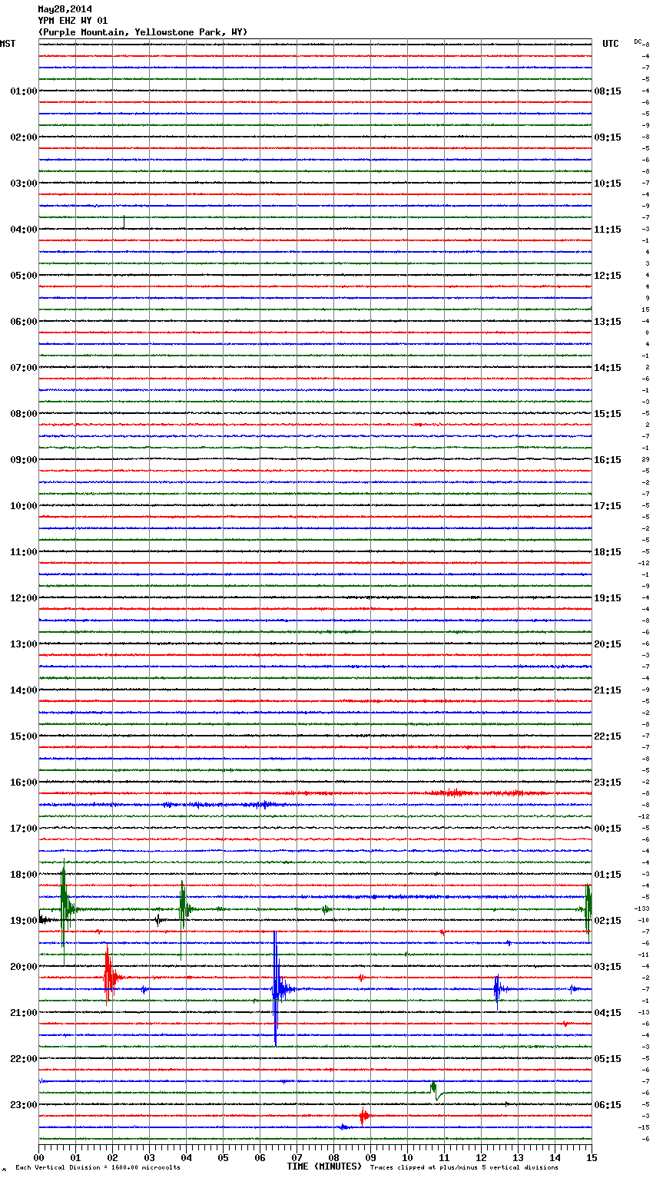Click the '03:15' UTC time label
The width and height of the screenshot is (653, 1178).
click(608, 967)
